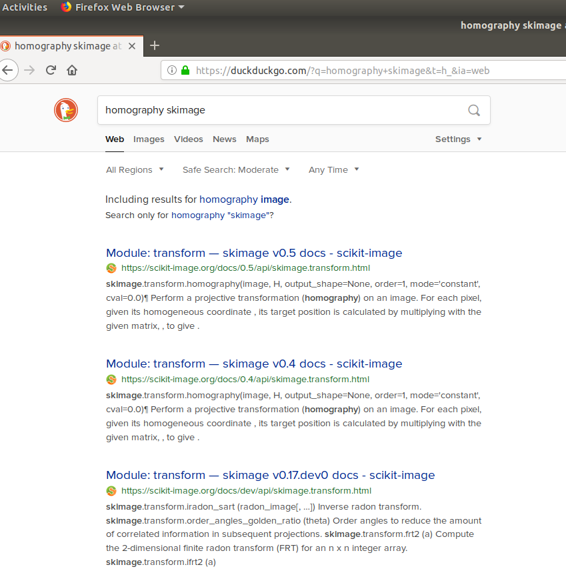Click the forward navigation arrow
566x581 pixels.
29,70
